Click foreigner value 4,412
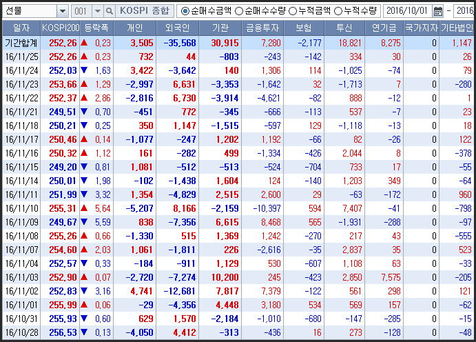 pyautogui.click(x=184, y=332)
